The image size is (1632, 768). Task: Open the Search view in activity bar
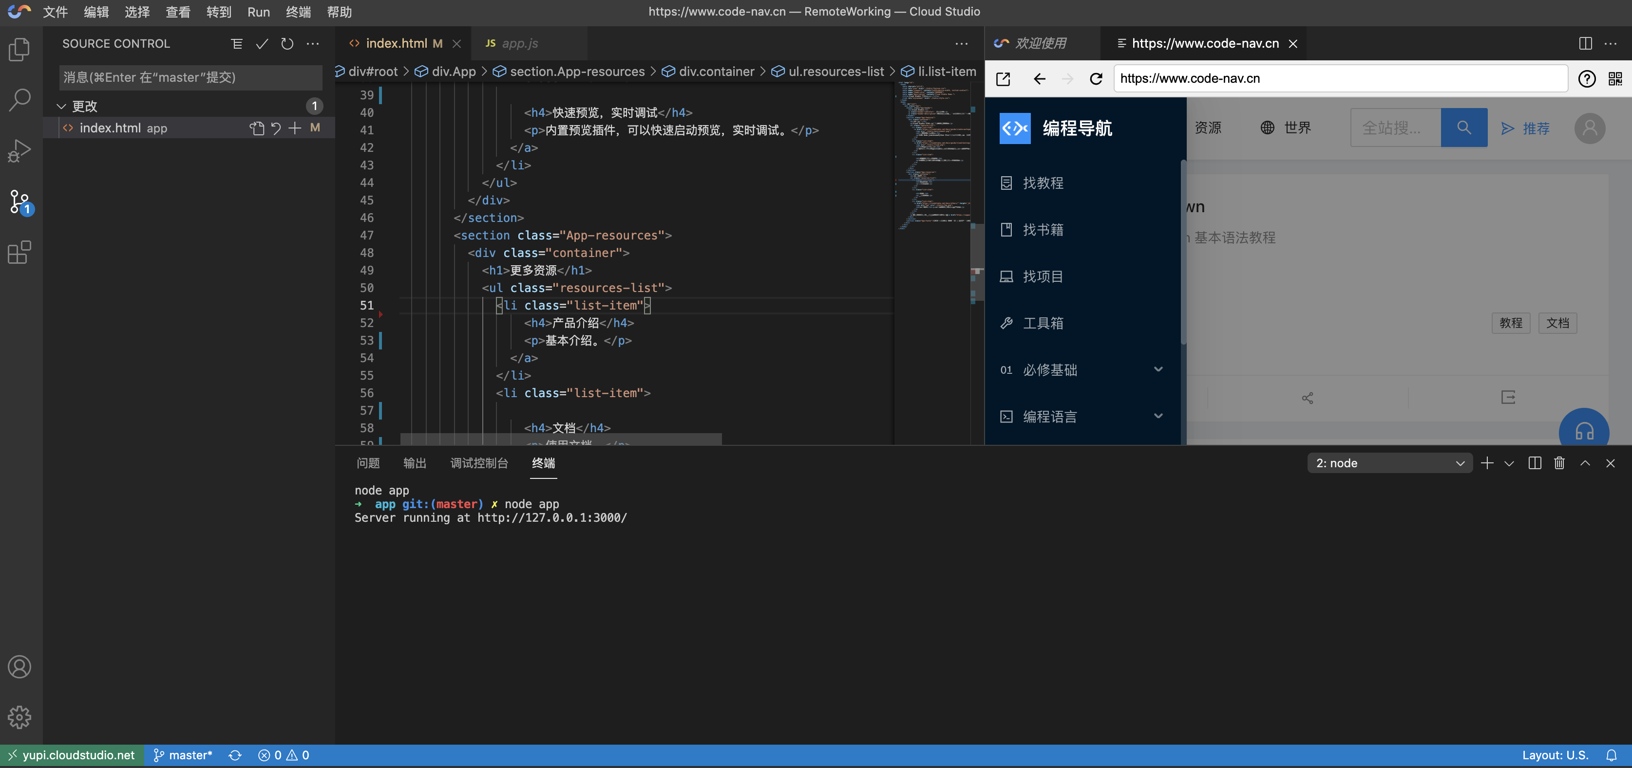(x=19, y=100)
